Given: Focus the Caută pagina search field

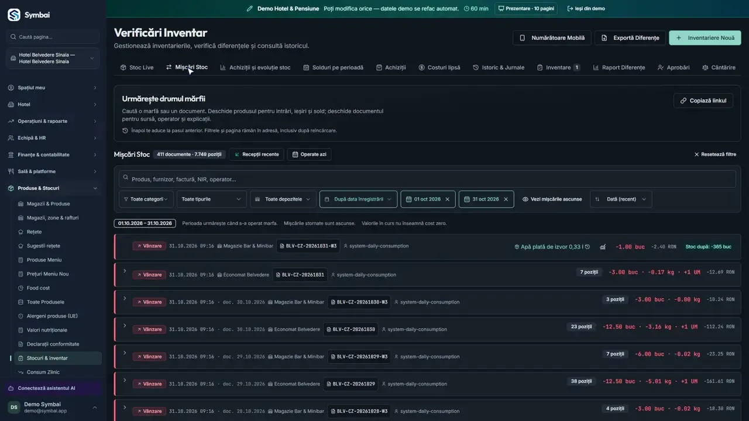Looking at the screenshot, I should click(53, 37).
